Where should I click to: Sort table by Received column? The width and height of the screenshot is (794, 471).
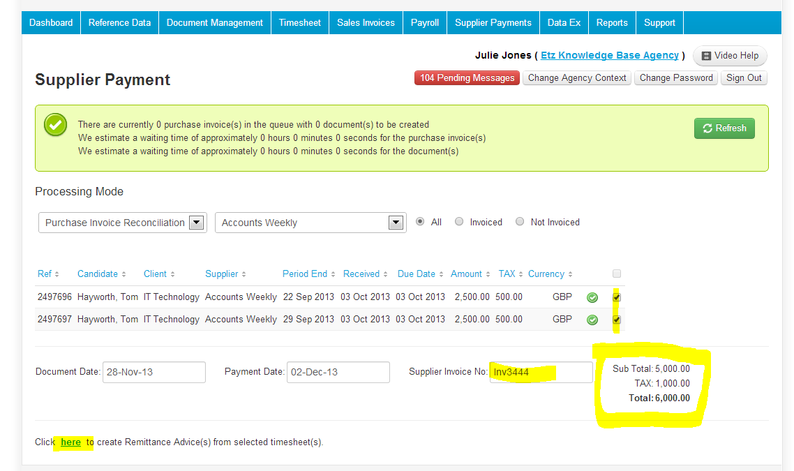click(365, 274)
